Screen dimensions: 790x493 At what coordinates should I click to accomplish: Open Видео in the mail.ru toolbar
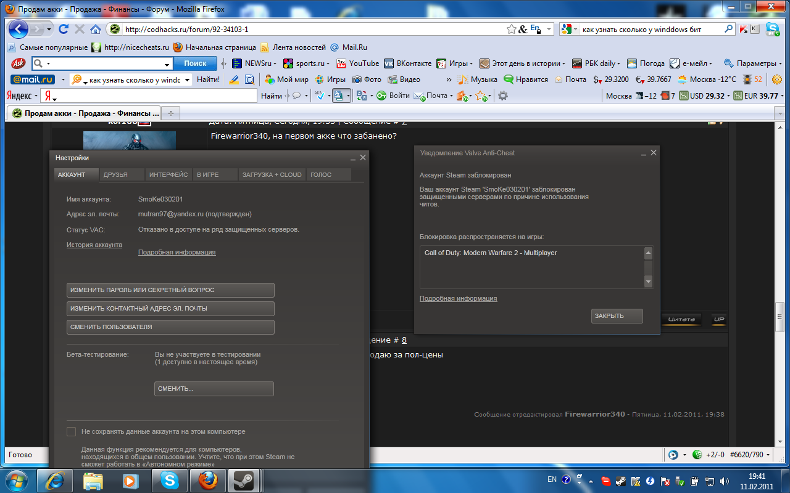coord(404,79)
